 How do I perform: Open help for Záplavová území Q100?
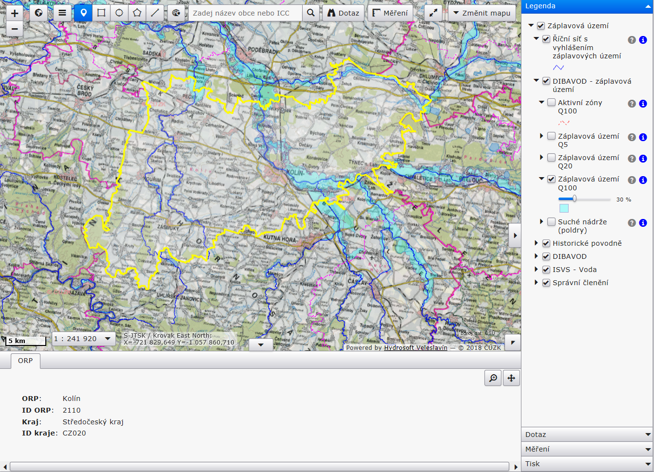coord(632,180)
